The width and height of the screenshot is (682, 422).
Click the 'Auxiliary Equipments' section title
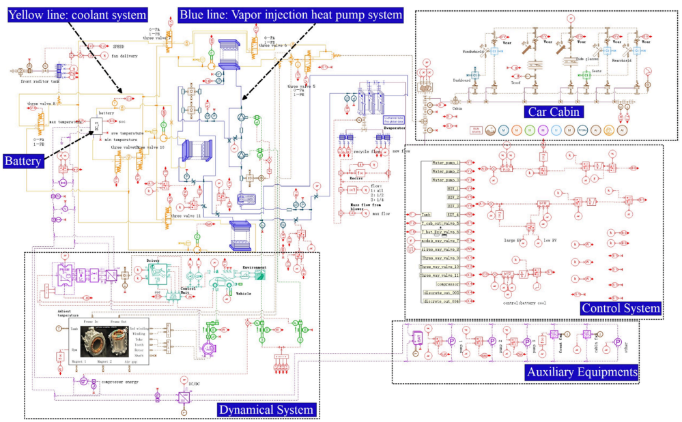tap(582, 372)
